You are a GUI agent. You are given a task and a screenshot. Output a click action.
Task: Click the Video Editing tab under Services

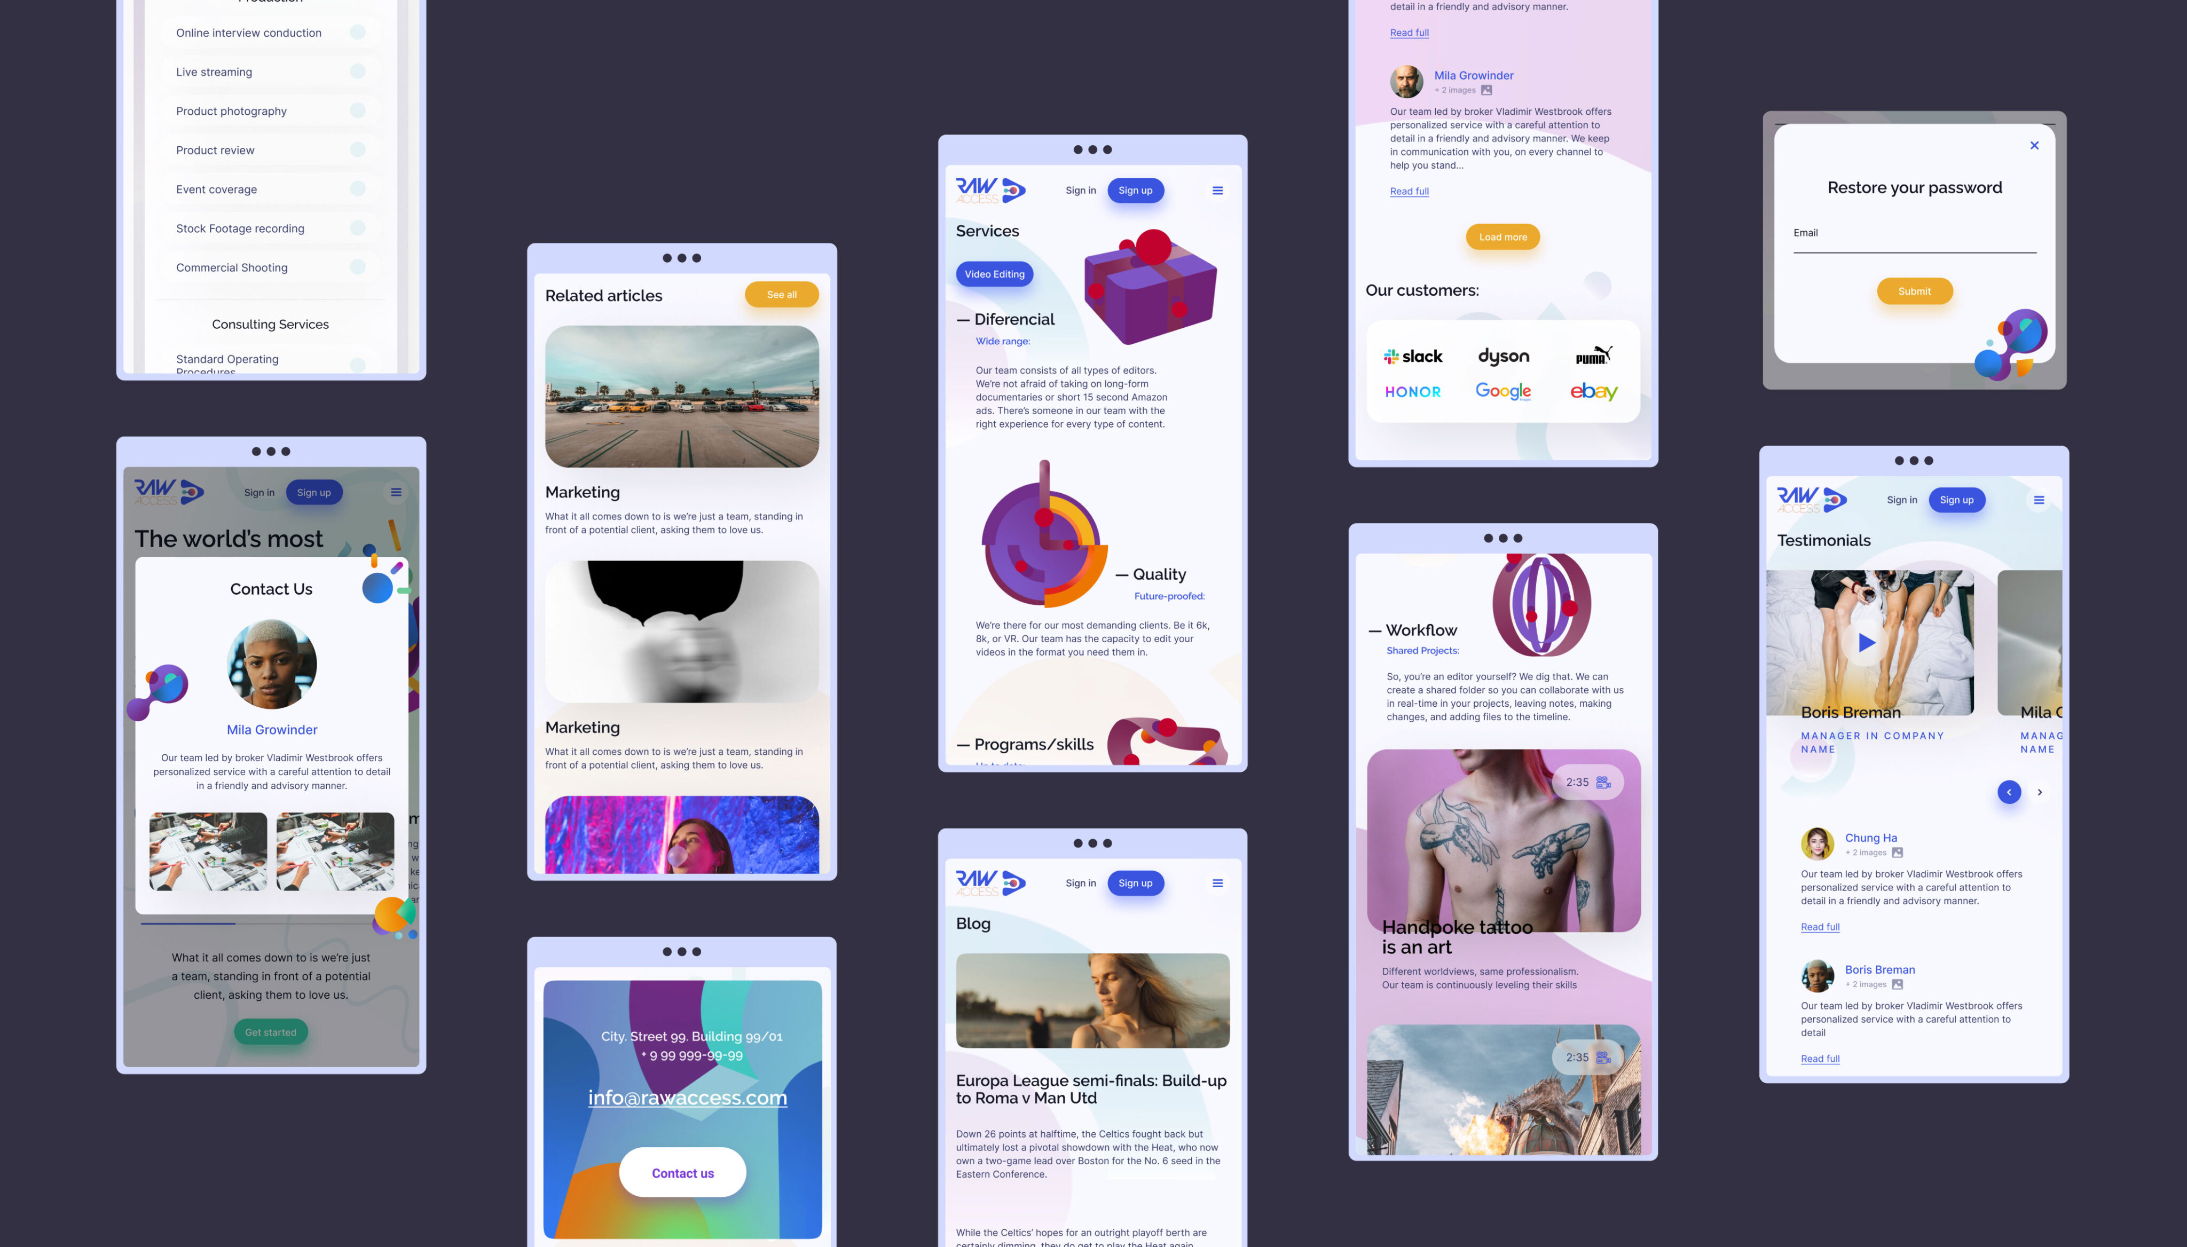click(994, 273)
